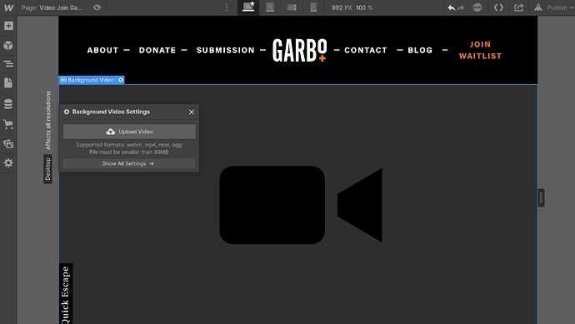Click the JOIN WAITLIST link
This screenshot has height=324, width=575.
(480, 50)
